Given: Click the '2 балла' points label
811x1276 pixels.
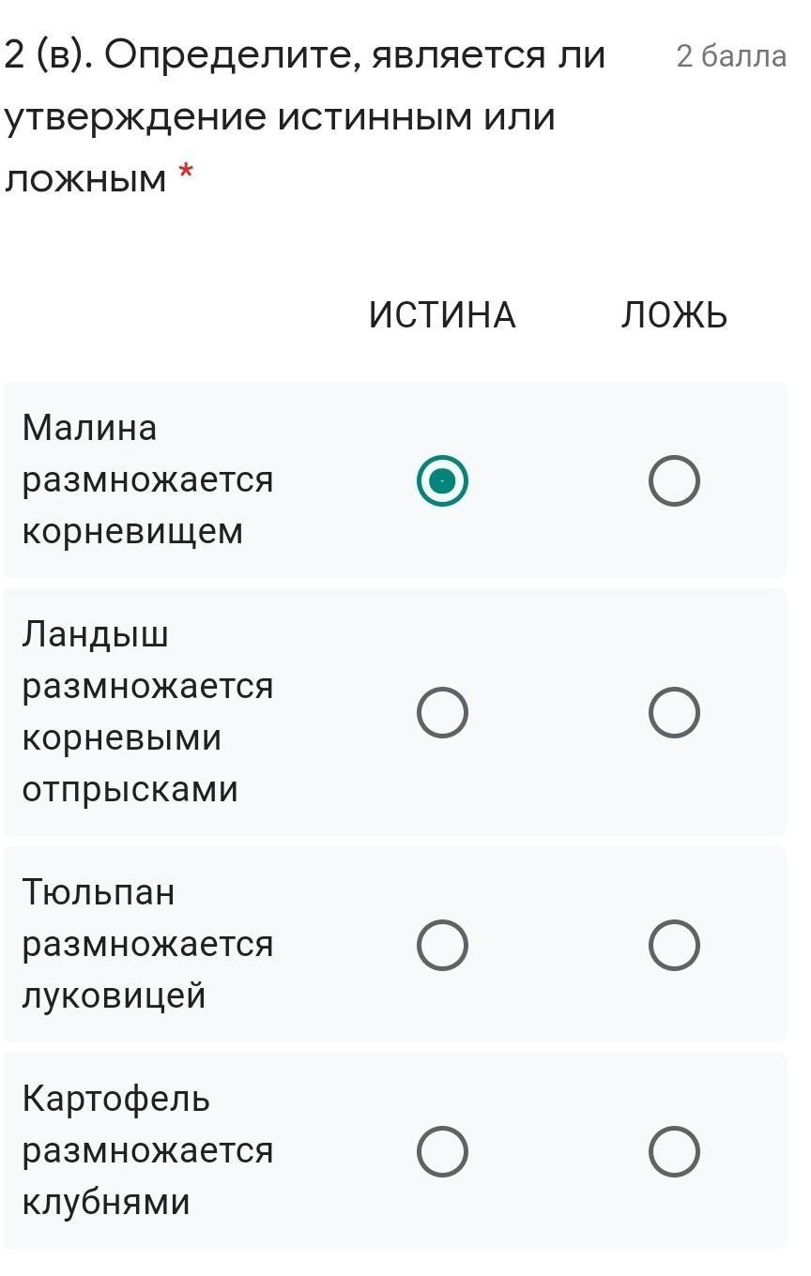Looking at the screenshot, I should pyautogui.click(x=731, y=57).
